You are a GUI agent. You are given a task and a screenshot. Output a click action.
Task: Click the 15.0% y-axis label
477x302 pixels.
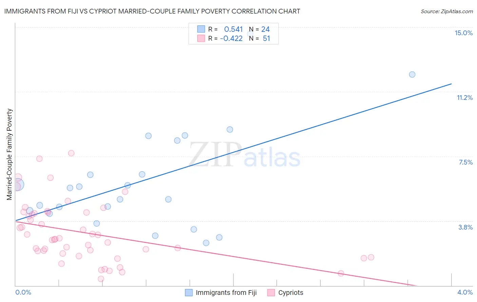point(463,33)
